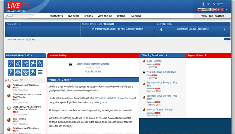This screenshot has height=134, width=235.
Task: Click the Champions League Group Stage text
Action: (x=193, y=29)
